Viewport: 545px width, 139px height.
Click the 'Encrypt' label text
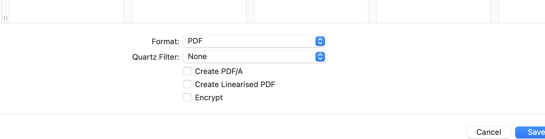(209, 98)
